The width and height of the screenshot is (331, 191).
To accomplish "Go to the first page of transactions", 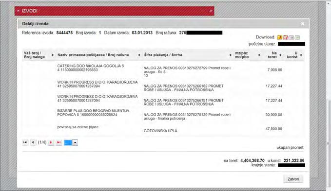I will tap(25, 142).
